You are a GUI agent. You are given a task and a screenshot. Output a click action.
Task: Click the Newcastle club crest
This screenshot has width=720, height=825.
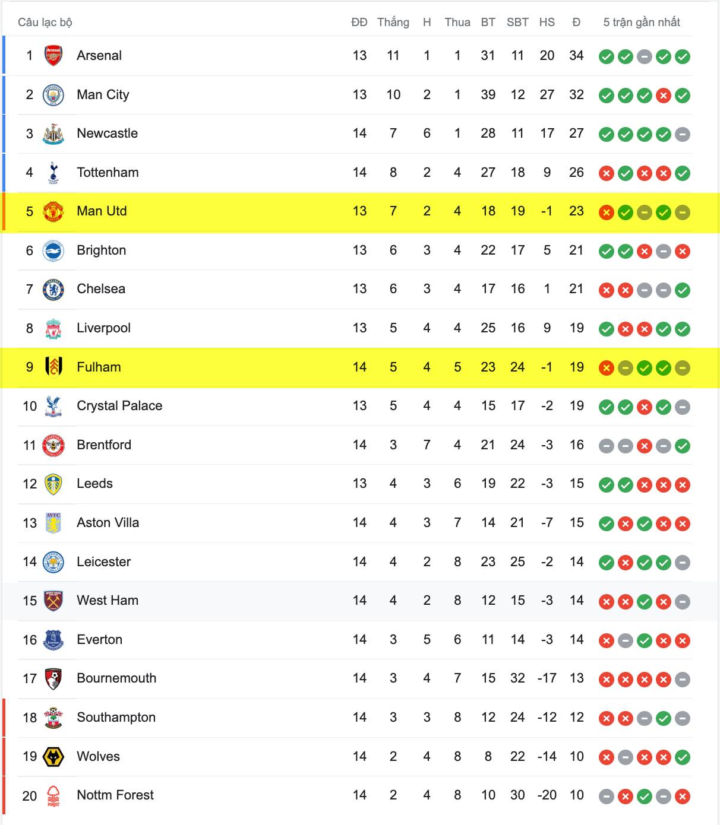pos(53,134)
